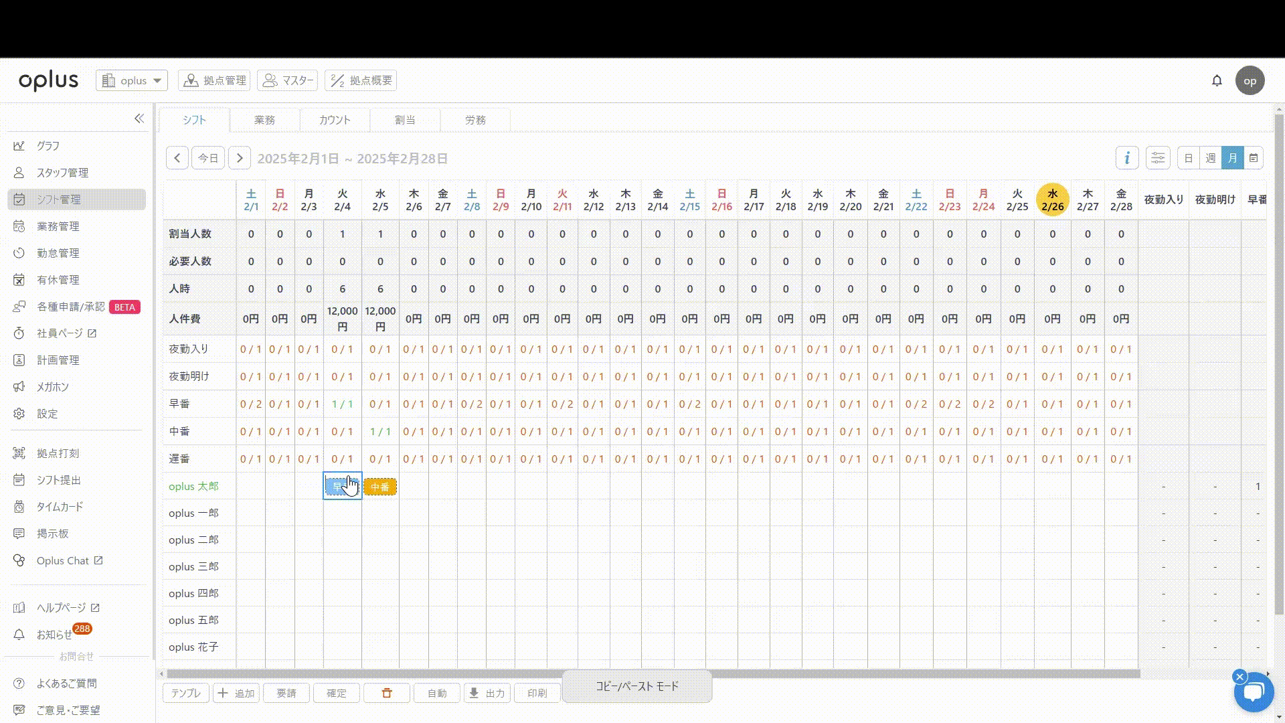Click the notification bell icon

[x=1217, y=80]
